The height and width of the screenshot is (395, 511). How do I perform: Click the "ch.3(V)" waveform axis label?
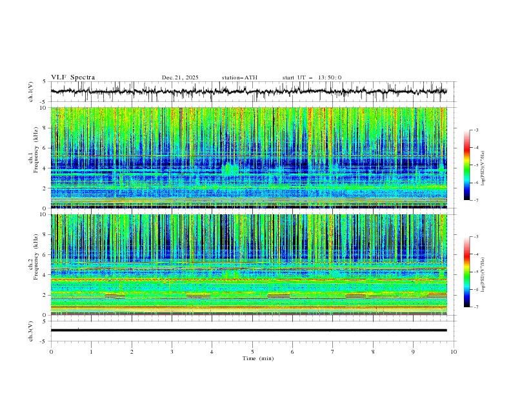pos(31,331)
